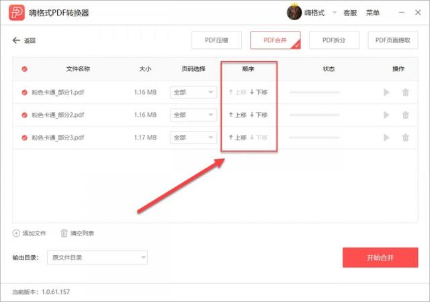430x302 pixels.
Task: Click the 1.17 MB size cell
Action: [145, 138]
